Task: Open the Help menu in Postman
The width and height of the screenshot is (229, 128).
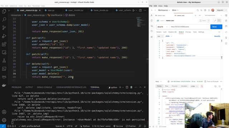Action: tap(166, 6)
